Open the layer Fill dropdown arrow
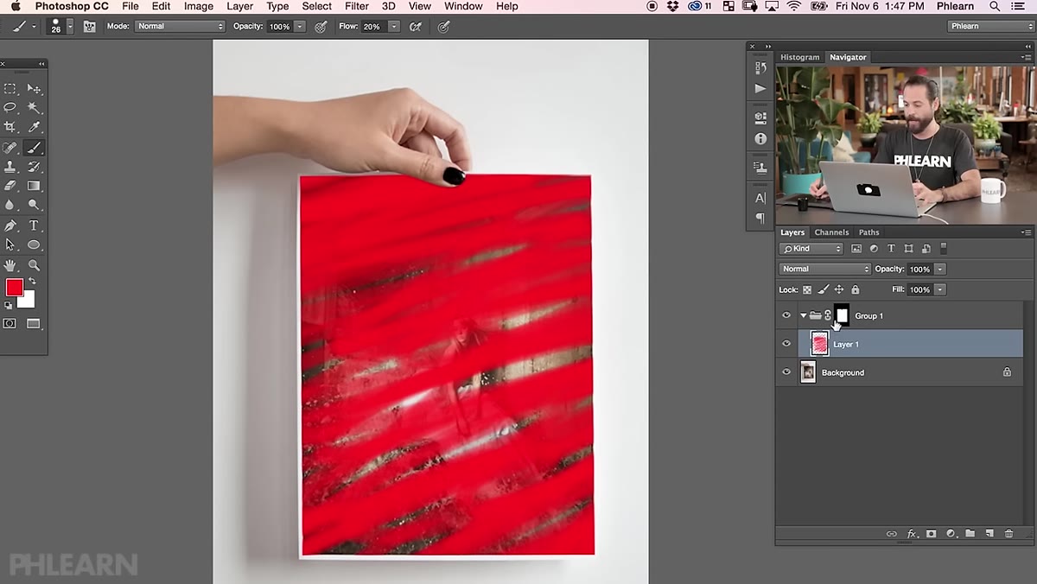Screen dimensions: 1037x584 (940, 290)
